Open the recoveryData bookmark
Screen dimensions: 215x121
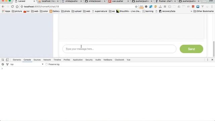167,11
